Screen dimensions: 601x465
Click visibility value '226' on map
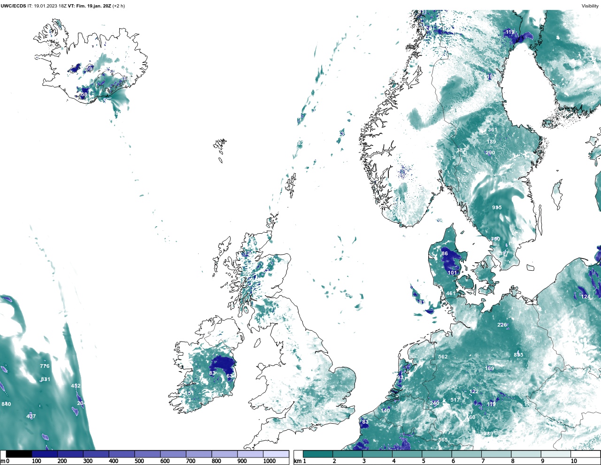click(x=502, y=325)
